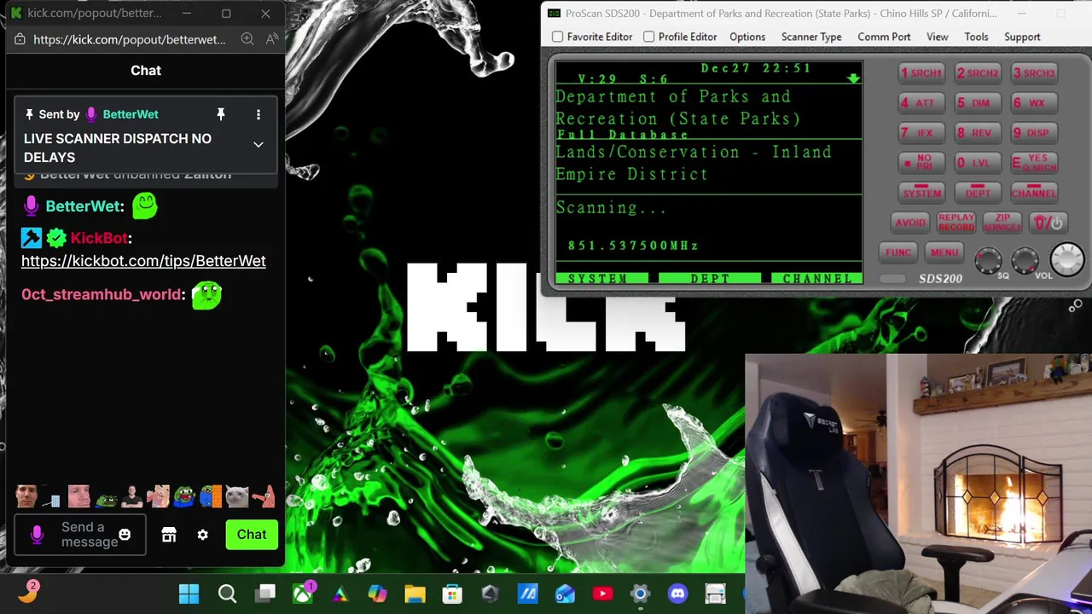Viewport: 1092px width, 614px height.
Task: Enable the Favorite Editor checkbox
Action: (558, 37)
